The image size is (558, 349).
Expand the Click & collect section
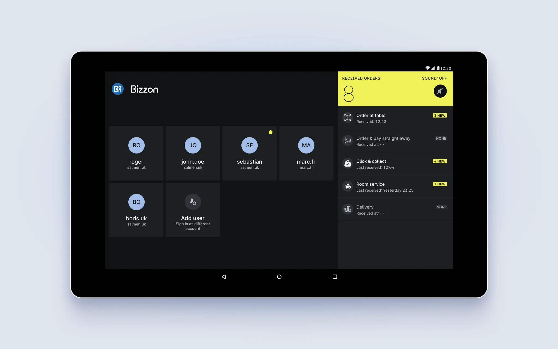[395, 164]
